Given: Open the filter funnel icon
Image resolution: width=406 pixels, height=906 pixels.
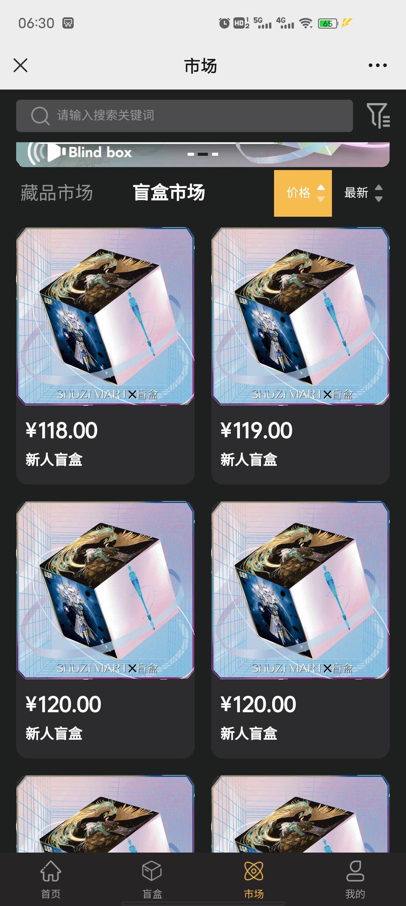Looking at the screenshot, I should pyautogui.click(x=378, y=116).
